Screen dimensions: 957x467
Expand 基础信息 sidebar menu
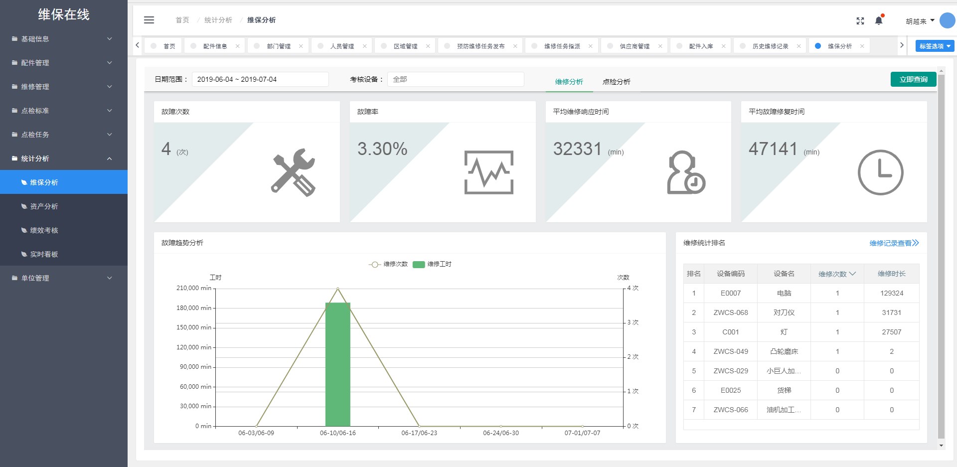coord(64,39)
